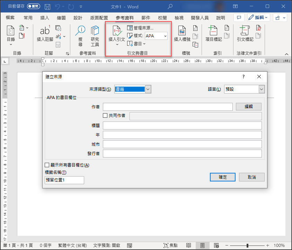Image resolution: width=292 pixels, height=250 pixels.
Task: Click the Undo arrow icon
Action: point(57,7)
